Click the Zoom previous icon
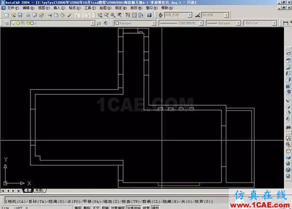 click(x=120, y=15)
